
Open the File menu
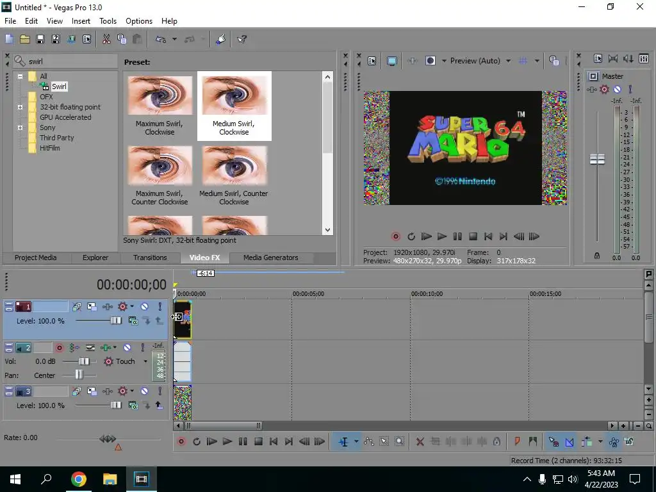(x=10, y=21)
